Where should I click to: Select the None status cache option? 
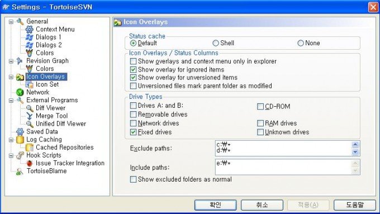301,43
